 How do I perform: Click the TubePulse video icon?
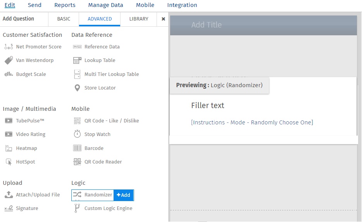(9, 121)
